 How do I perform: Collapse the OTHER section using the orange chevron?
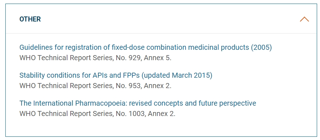click(x=304, y=19)
